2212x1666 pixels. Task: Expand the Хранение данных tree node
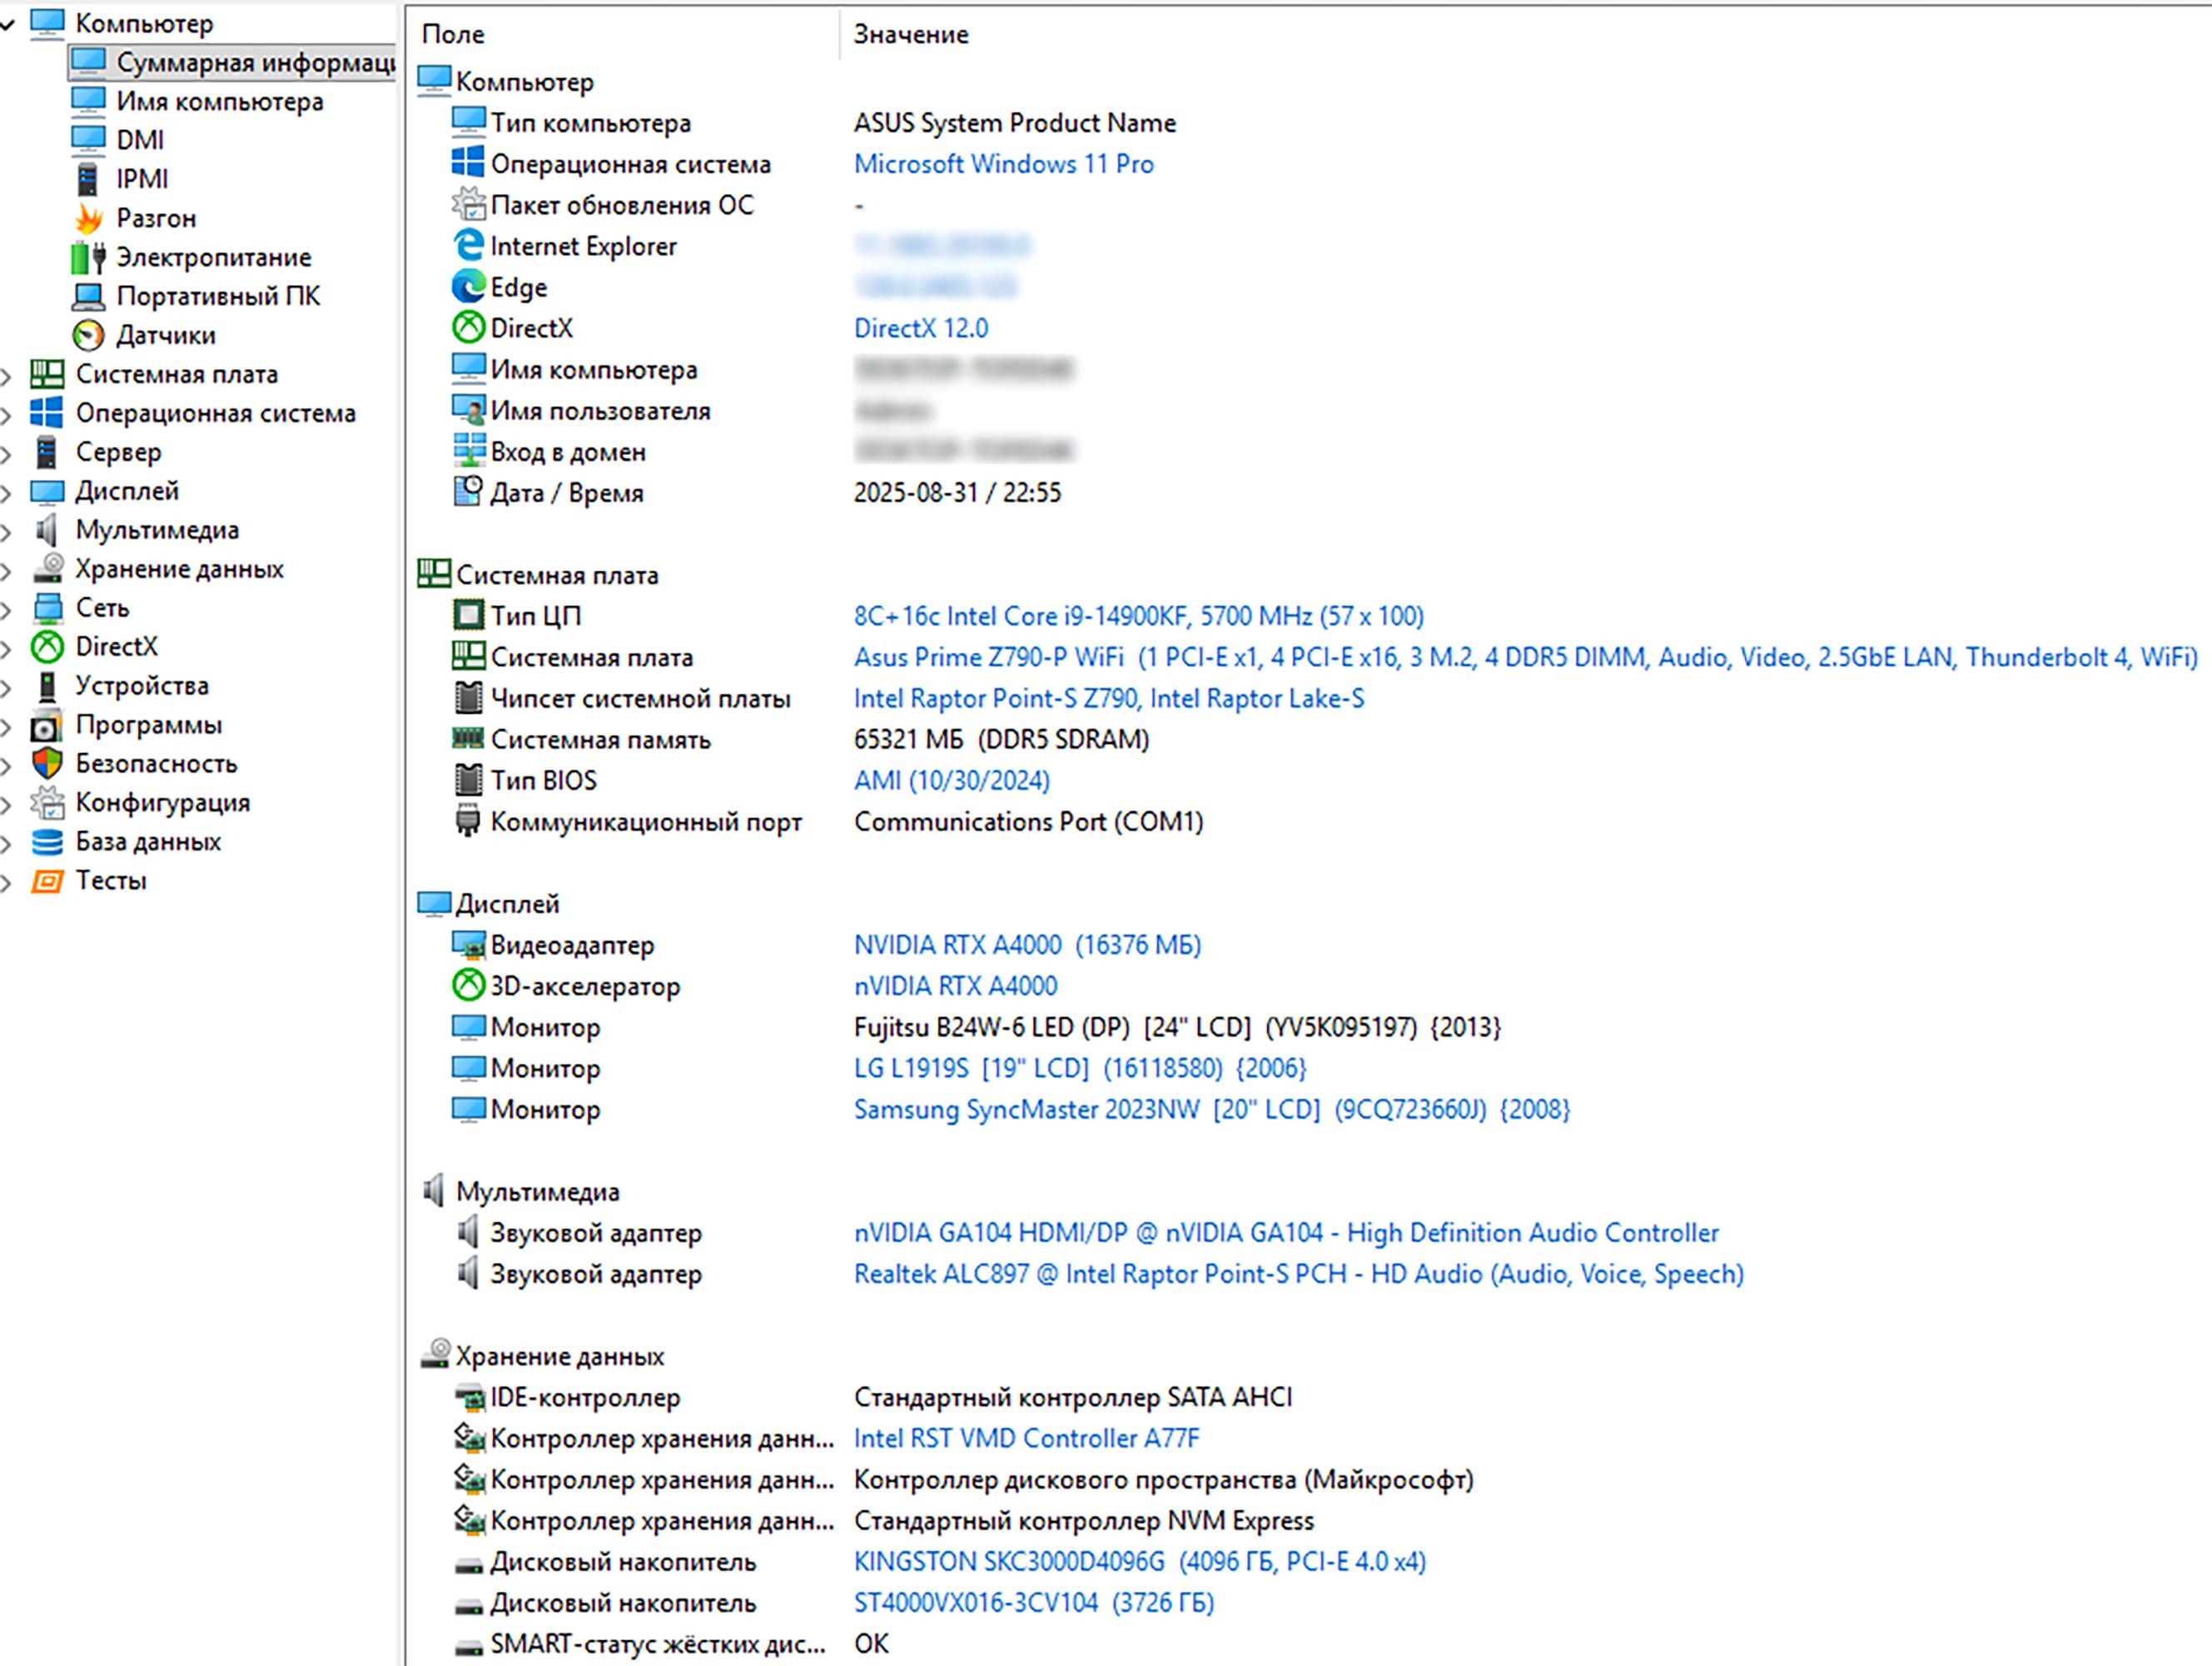(x=7, y=571)
